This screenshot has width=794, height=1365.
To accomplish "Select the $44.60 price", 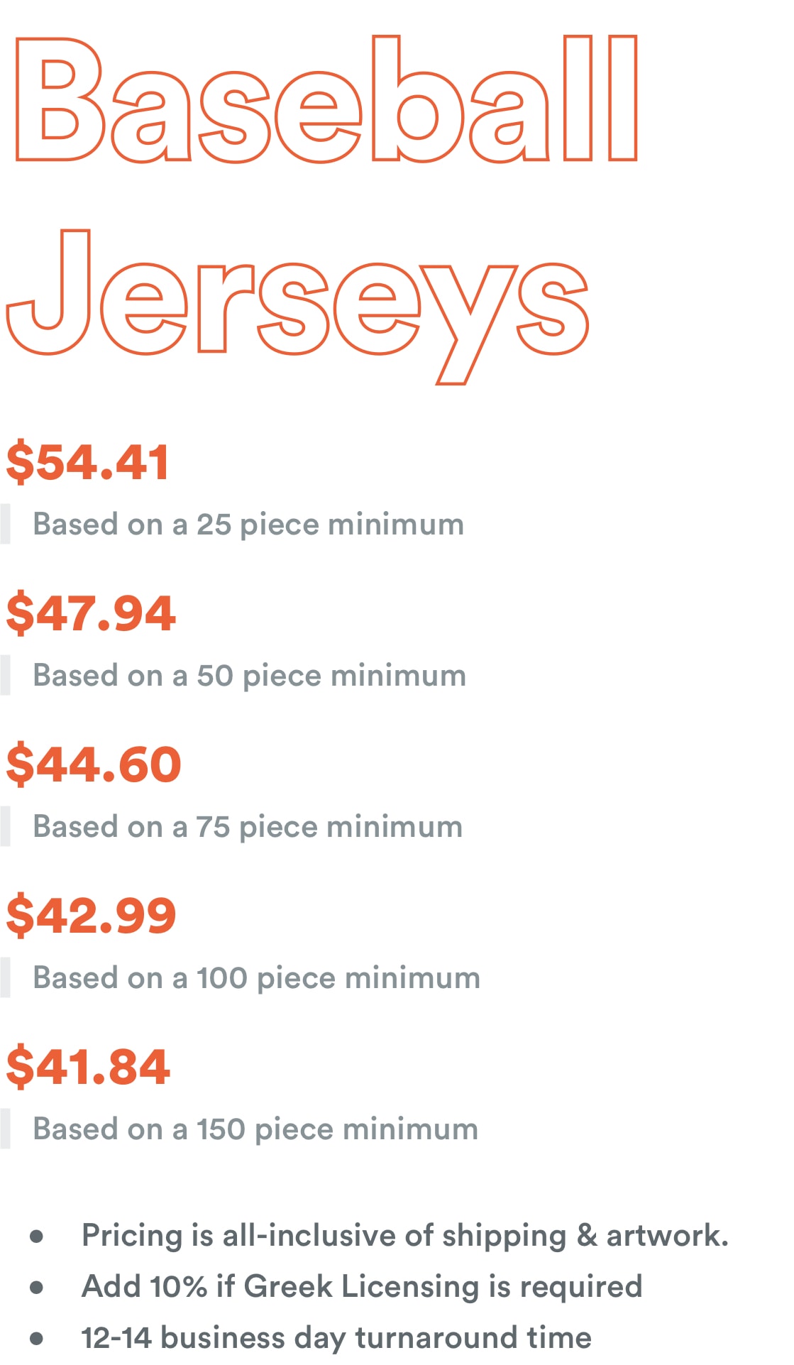I will click(x=94, y=764).
